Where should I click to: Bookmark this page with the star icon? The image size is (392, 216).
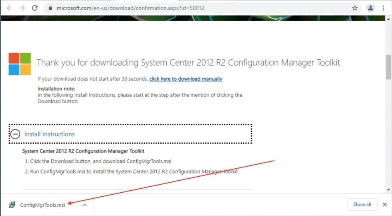pyautogui.click(x=355, y=8)
